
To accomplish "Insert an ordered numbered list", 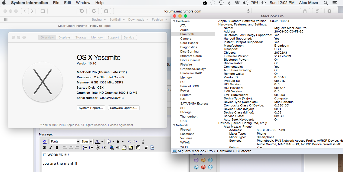I will pos(85,148).
